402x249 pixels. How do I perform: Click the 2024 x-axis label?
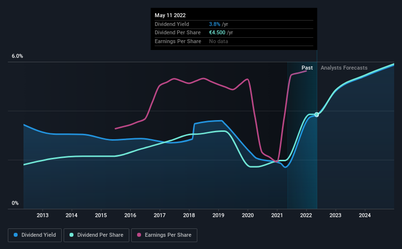(x=365, y=215)
